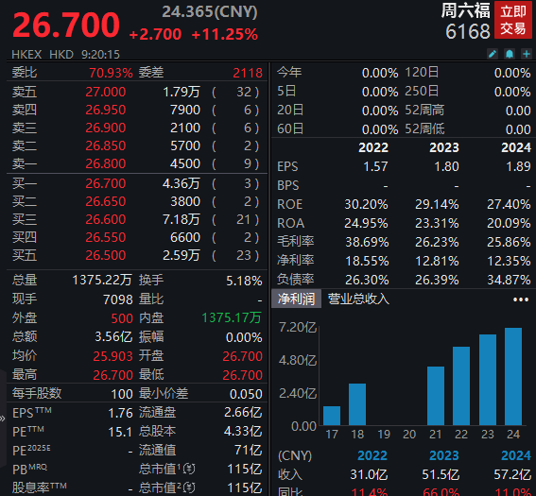Click the CNY converted price 24.365
This screenshot has width=536, height=496.
(209, 12)
